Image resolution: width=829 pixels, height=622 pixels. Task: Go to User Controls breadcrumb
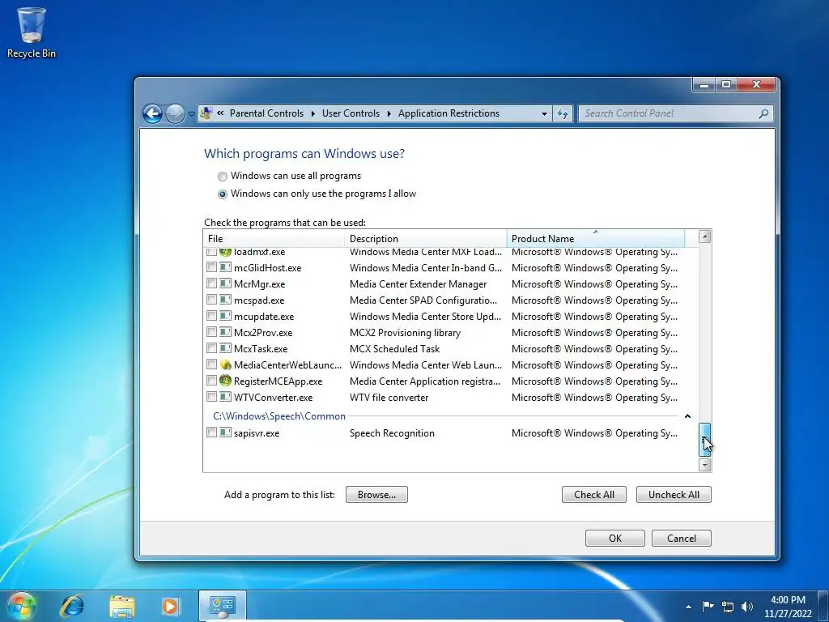351,113
